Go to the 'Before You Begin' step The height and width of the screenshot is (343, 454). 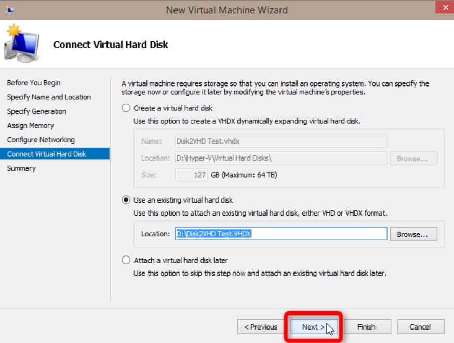click(x=34, y=83)
